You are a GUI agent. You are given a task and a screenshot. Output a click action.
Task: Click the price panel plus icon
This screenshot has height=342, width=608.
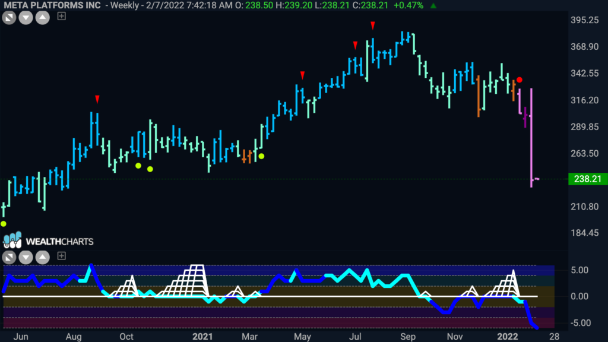pos(61,16)
